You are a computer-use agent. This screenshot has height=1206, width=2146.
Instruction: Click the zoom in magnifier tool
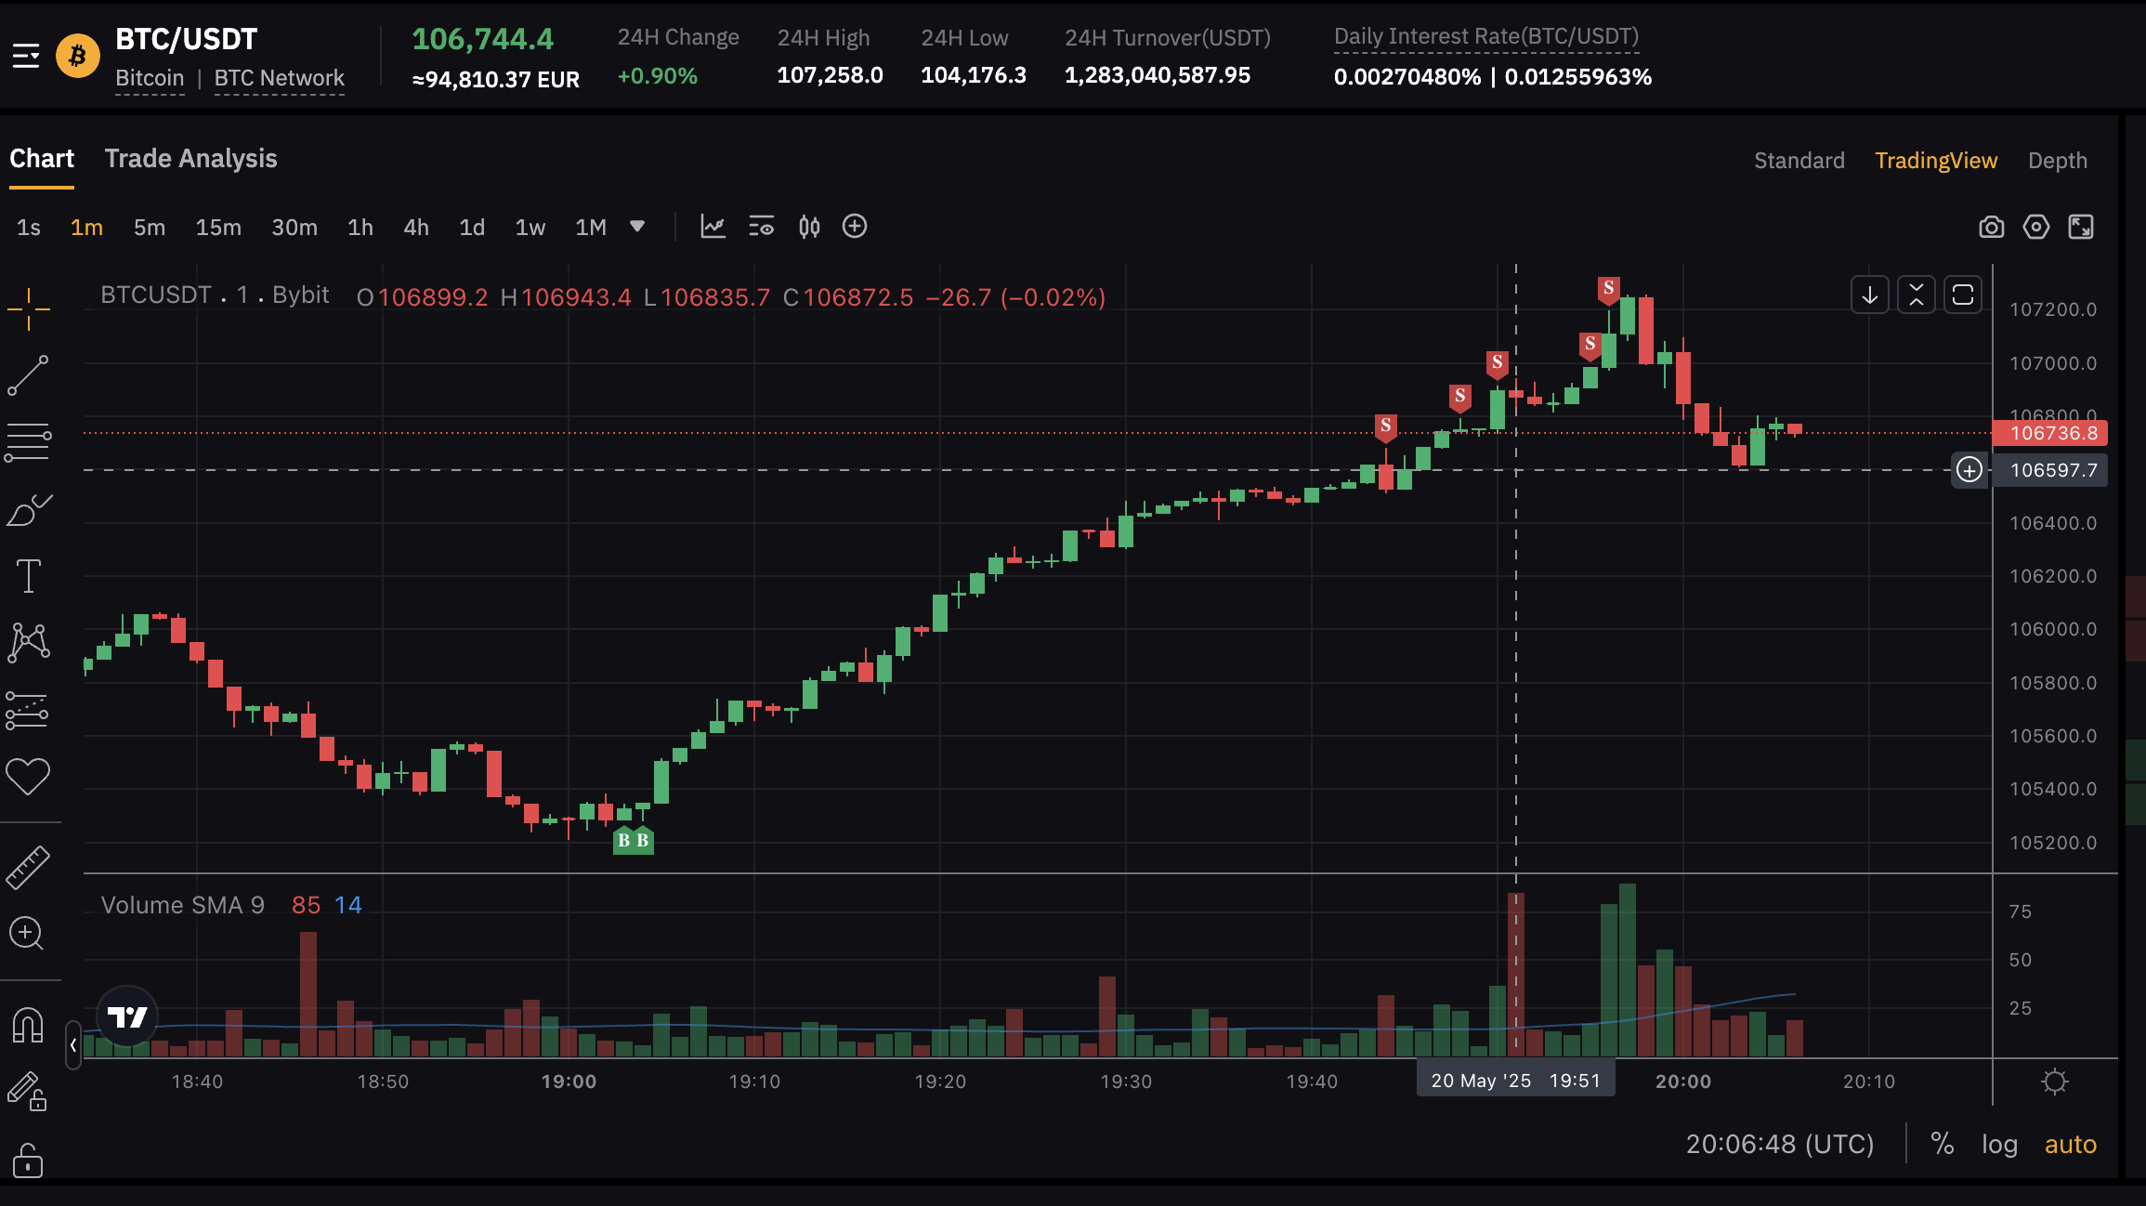pyautogui.click(x=26, y=933)
